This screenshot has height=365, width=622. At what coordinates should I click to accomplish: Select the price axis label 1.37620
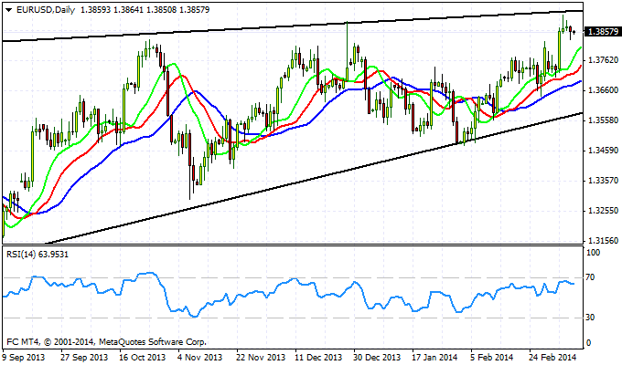pos(604,60)
